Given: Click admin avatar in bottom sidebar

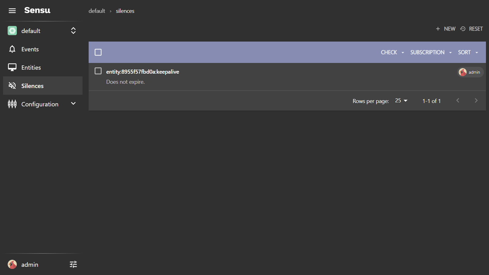Looking at the screenshot, I should (12, 264).
